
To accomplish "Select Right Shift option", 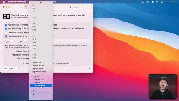I will 41,63.
